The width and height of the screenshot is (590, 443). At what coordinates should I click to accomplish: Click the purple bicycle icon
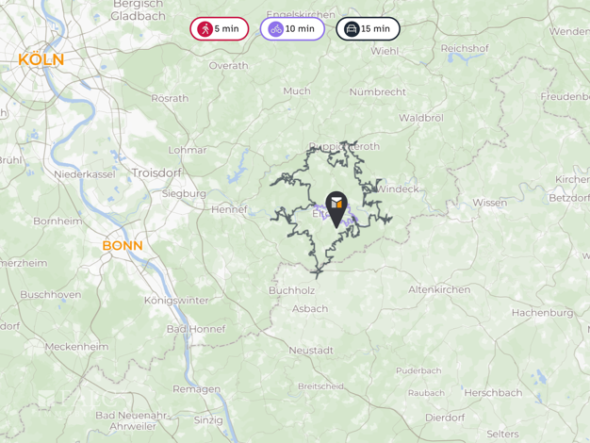[276, 29]
